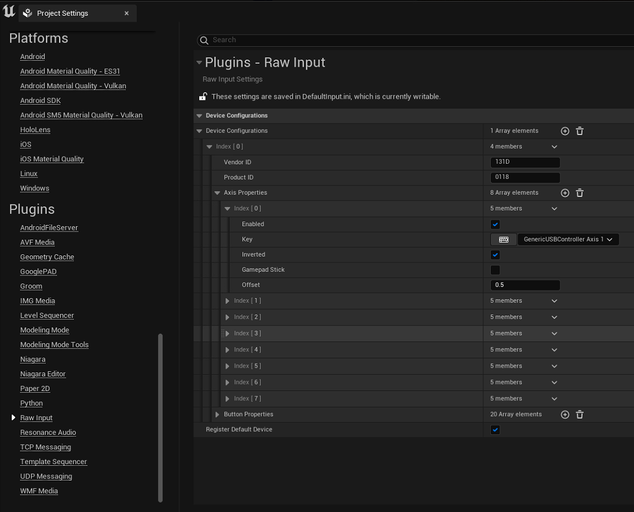Image resolution: width=634 pixels, height=512 pixels.
Task: Uncheck the Inverted checkbox
Action: (x=495, y=255)
